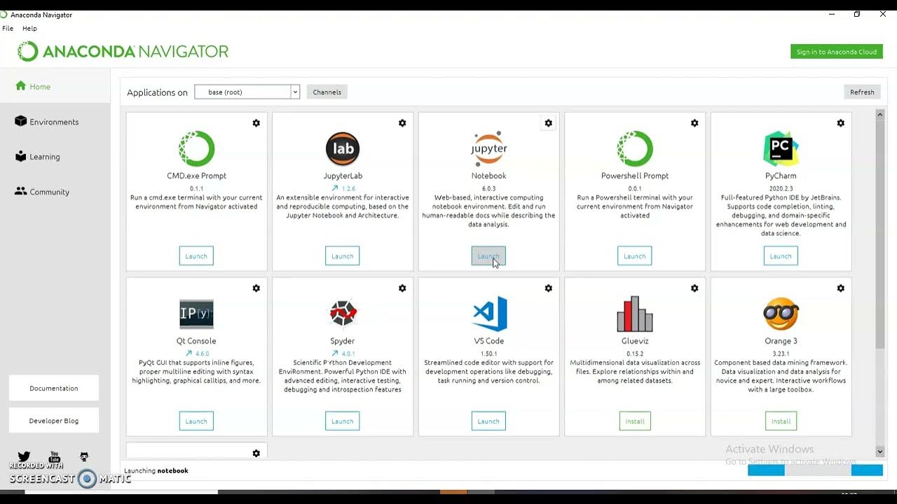Click the Qt Console IPython logo

click(x=196, y=314)
